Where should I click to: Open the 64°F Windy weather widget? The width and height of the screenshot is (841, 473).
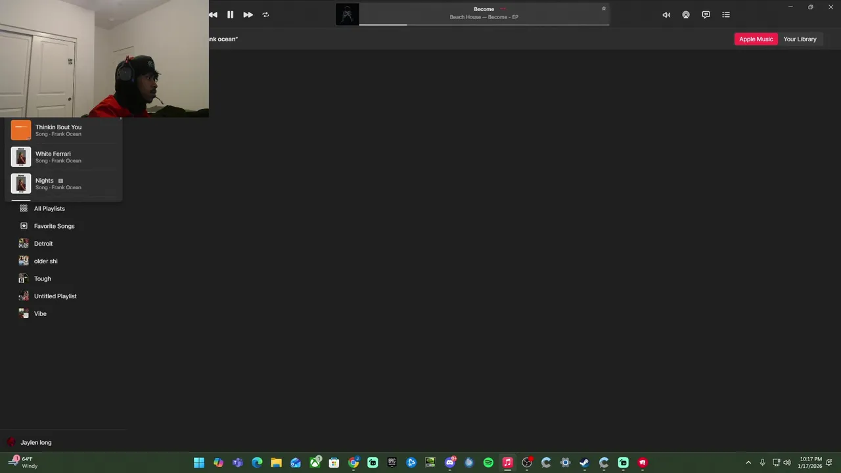23,462
